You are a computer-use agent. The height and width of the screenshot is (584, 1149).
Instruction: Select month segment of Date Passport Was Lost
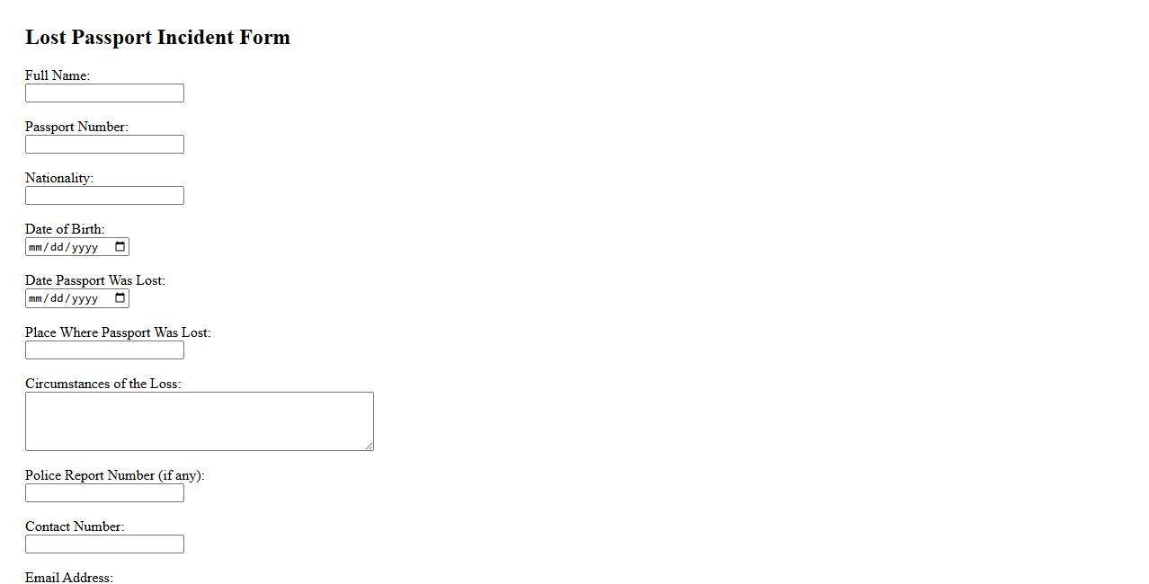tap(36, 298)
